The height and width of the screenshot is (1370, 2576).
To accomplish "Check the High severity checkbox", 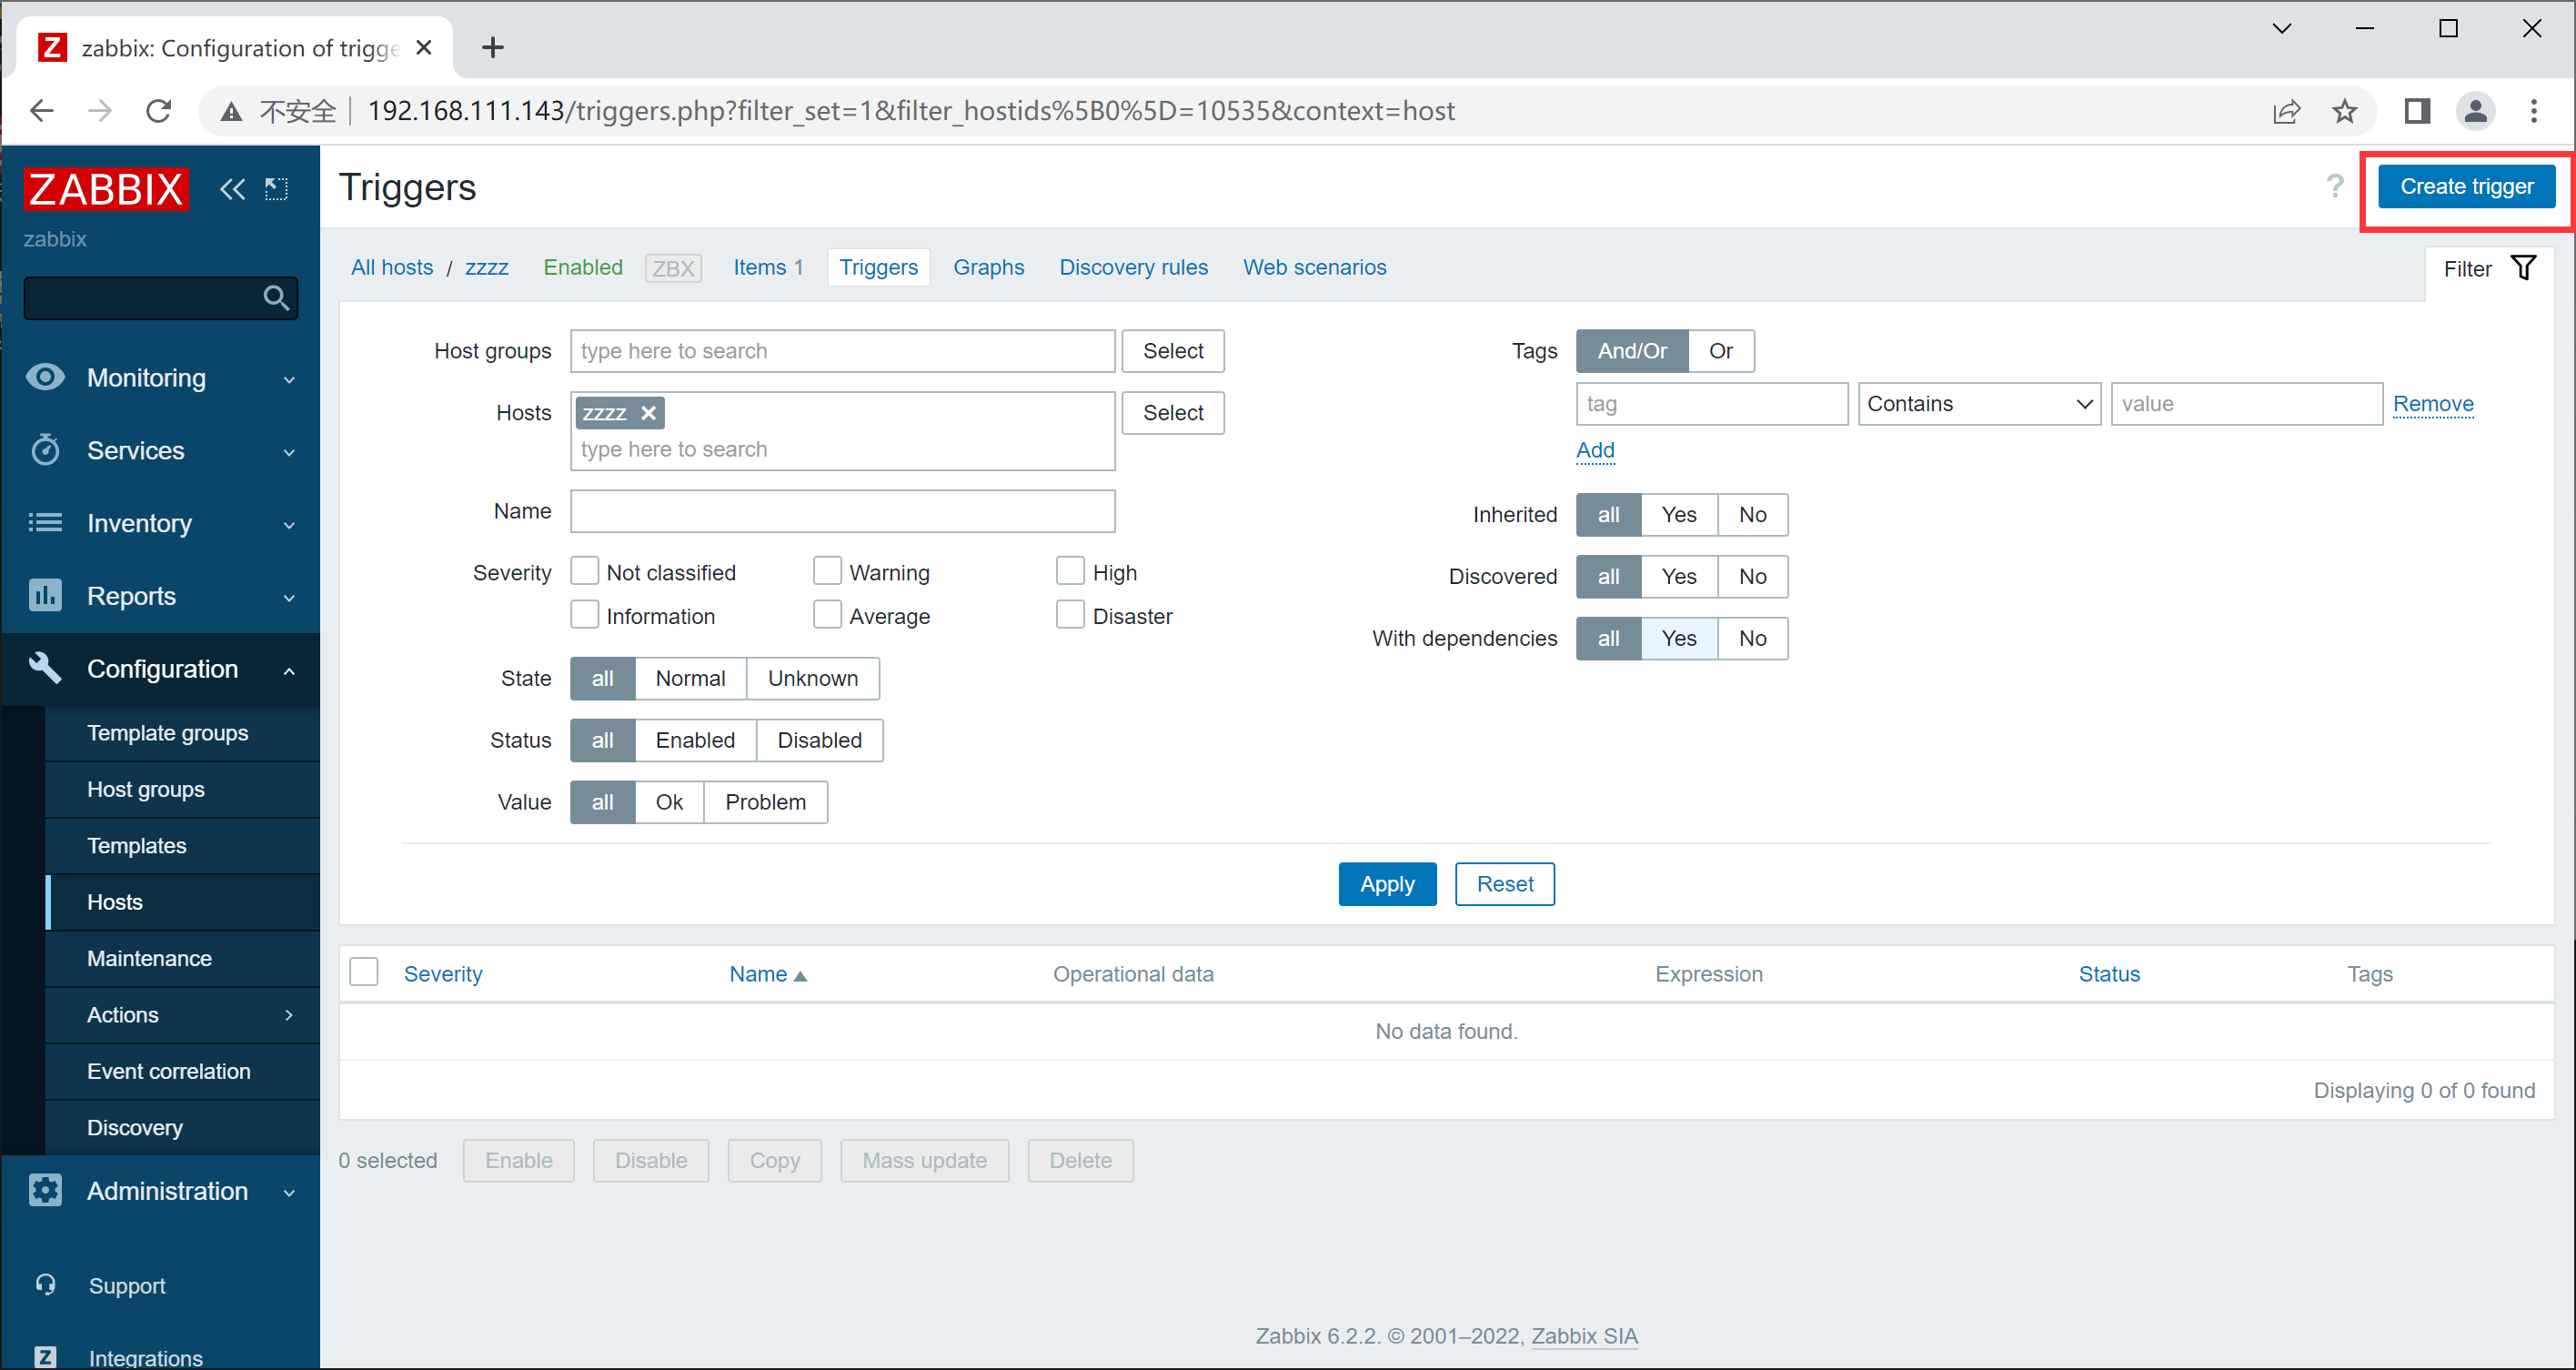I will click(x=1070, y=571).
